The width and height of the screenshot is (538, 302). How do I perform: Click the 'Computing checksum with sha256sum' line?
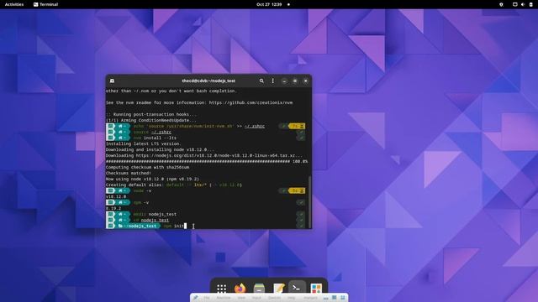[x=148, y=167]
